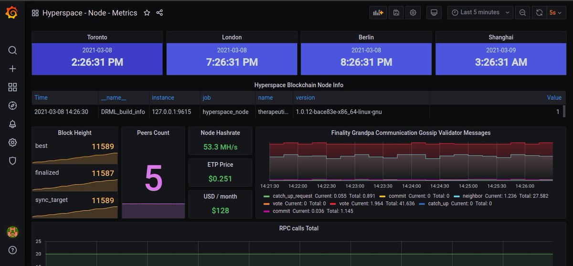Zoom out the time range
The width and height of the screenshot is (573, 266).
(x=523, y=13)
